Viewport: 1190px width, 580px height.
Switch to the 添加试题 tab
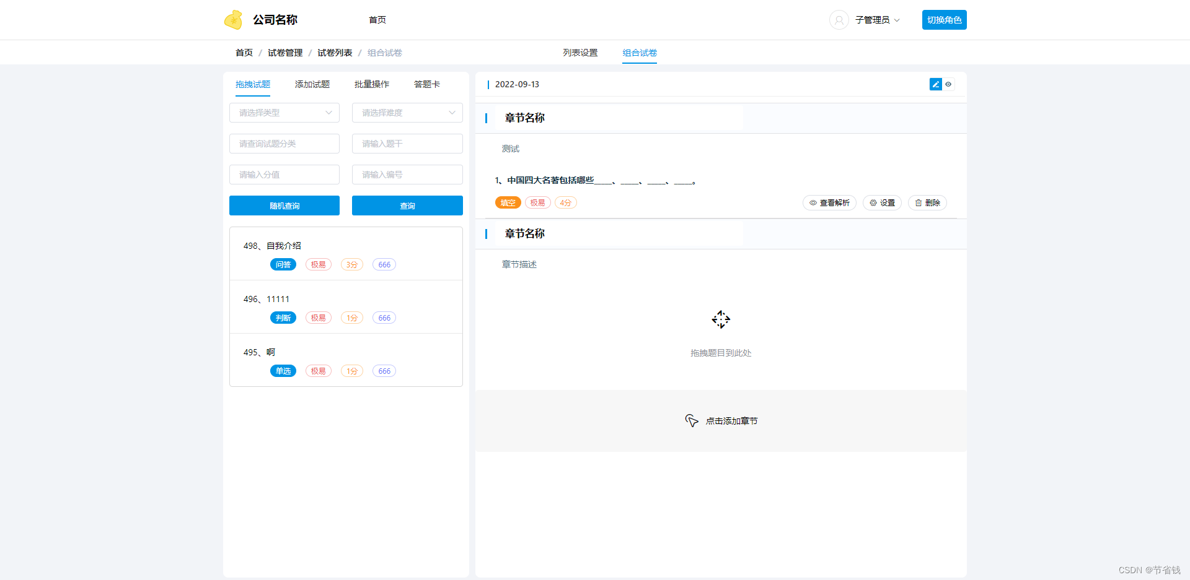click(x=312, y=84)
